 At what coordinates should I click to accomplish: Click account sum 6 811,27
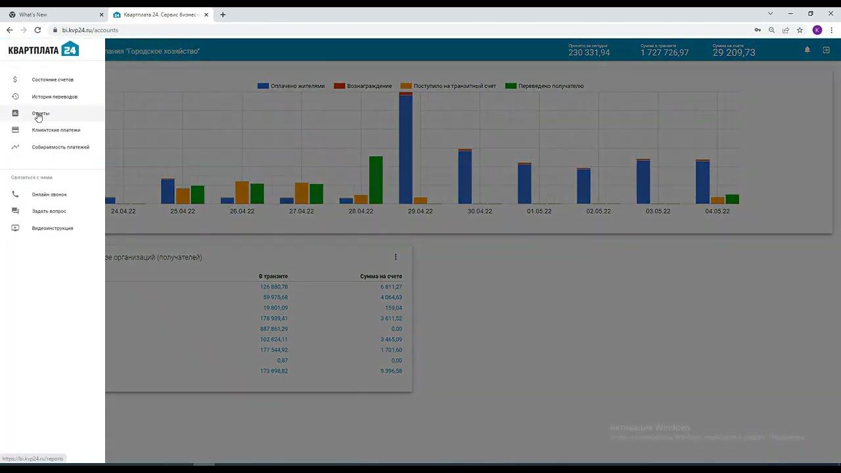point(391,287)
